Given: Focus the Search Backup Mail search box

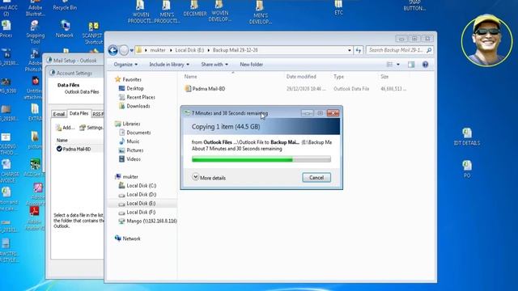Looking at the screenshot, I should click(x=399, y=50).
